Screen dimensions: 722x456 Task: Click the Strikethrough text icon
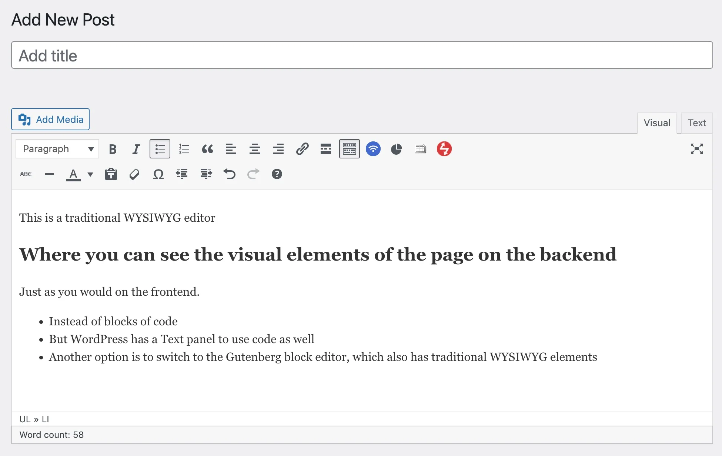[25, 173]
